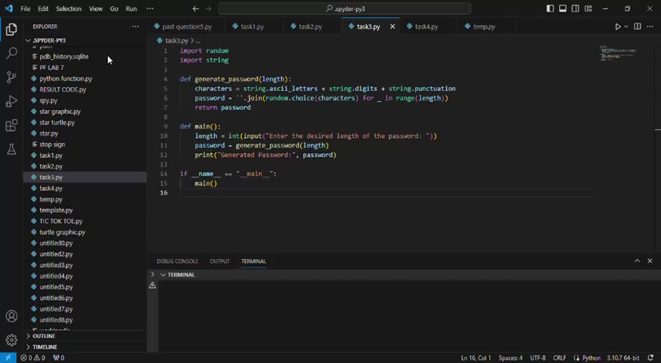Split the editor right
Viewport: 661px width, 363px height.
pos(638,27)
